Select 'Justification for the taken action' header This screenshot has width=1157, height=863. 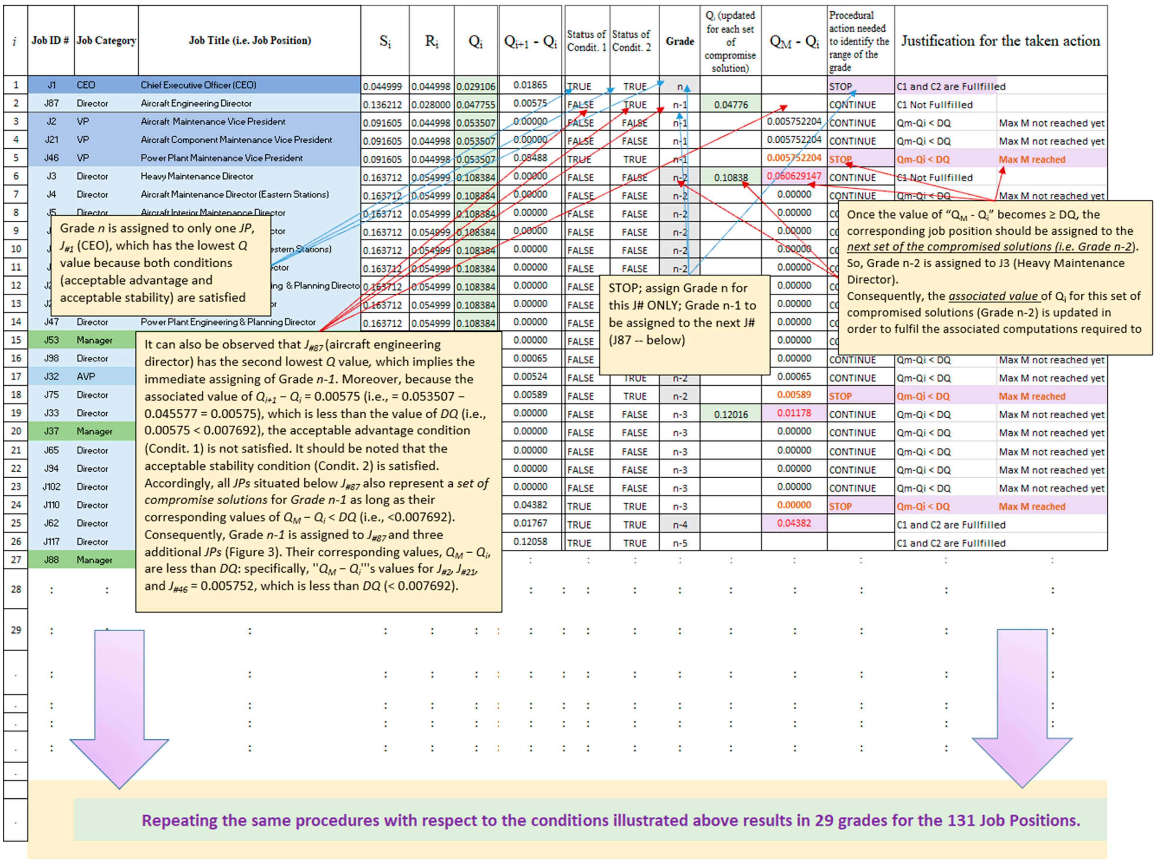coord(1001,41)
